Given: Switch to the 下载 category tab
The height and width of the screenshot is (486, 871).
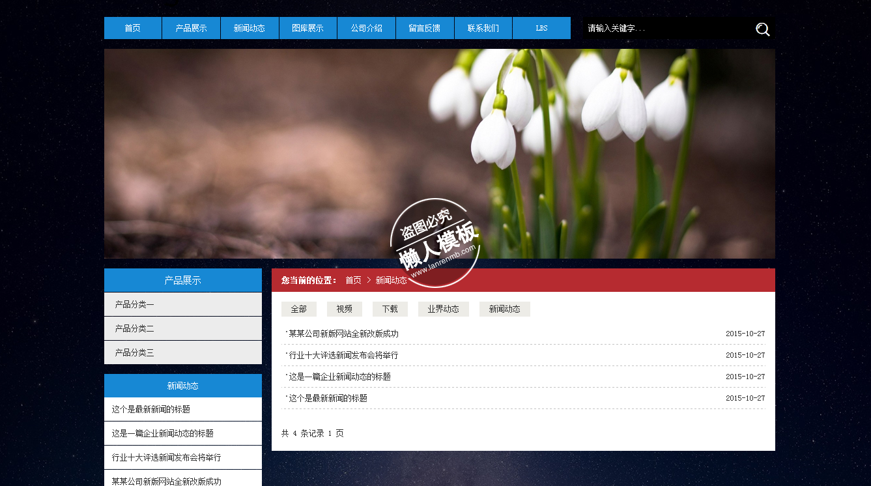Looking at the screenshot, I should click(390, 309).
